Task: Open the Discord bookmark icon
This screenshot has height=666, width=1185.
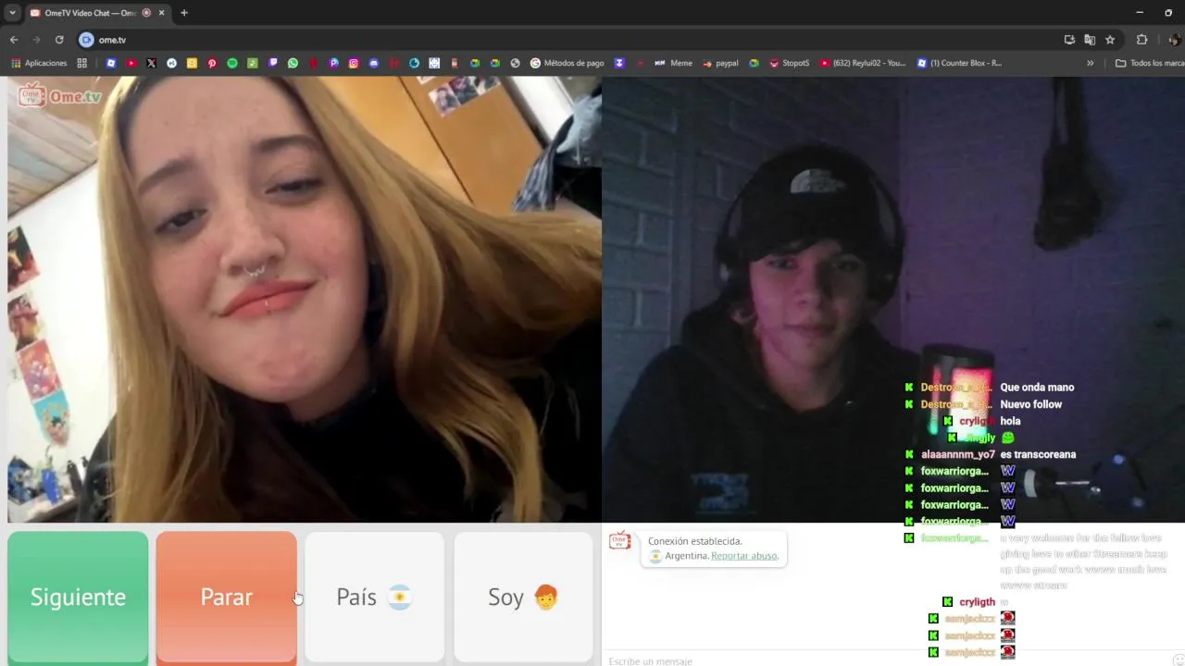Action: tap(374, 63)
